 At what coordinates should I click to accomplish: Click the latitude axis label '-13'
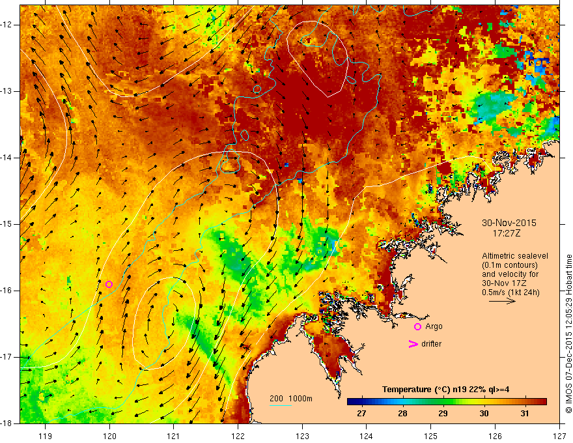pos(7,91)
